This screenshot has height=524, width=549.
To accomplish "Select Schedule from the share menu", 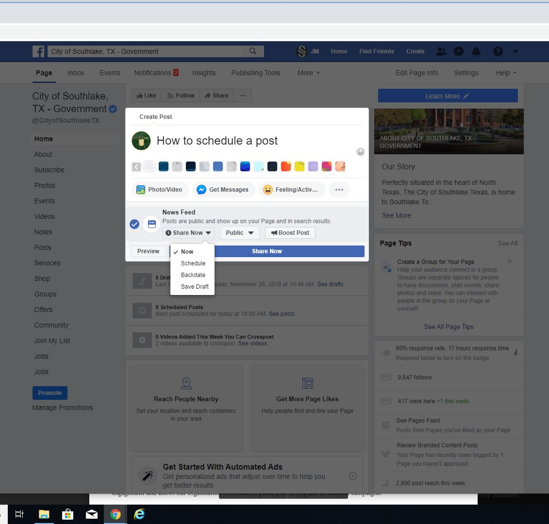I will point(192,263).
